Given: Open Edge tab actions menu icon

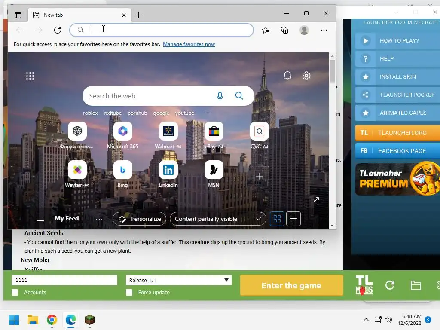Looking at the screenshot, I should 18,15.
